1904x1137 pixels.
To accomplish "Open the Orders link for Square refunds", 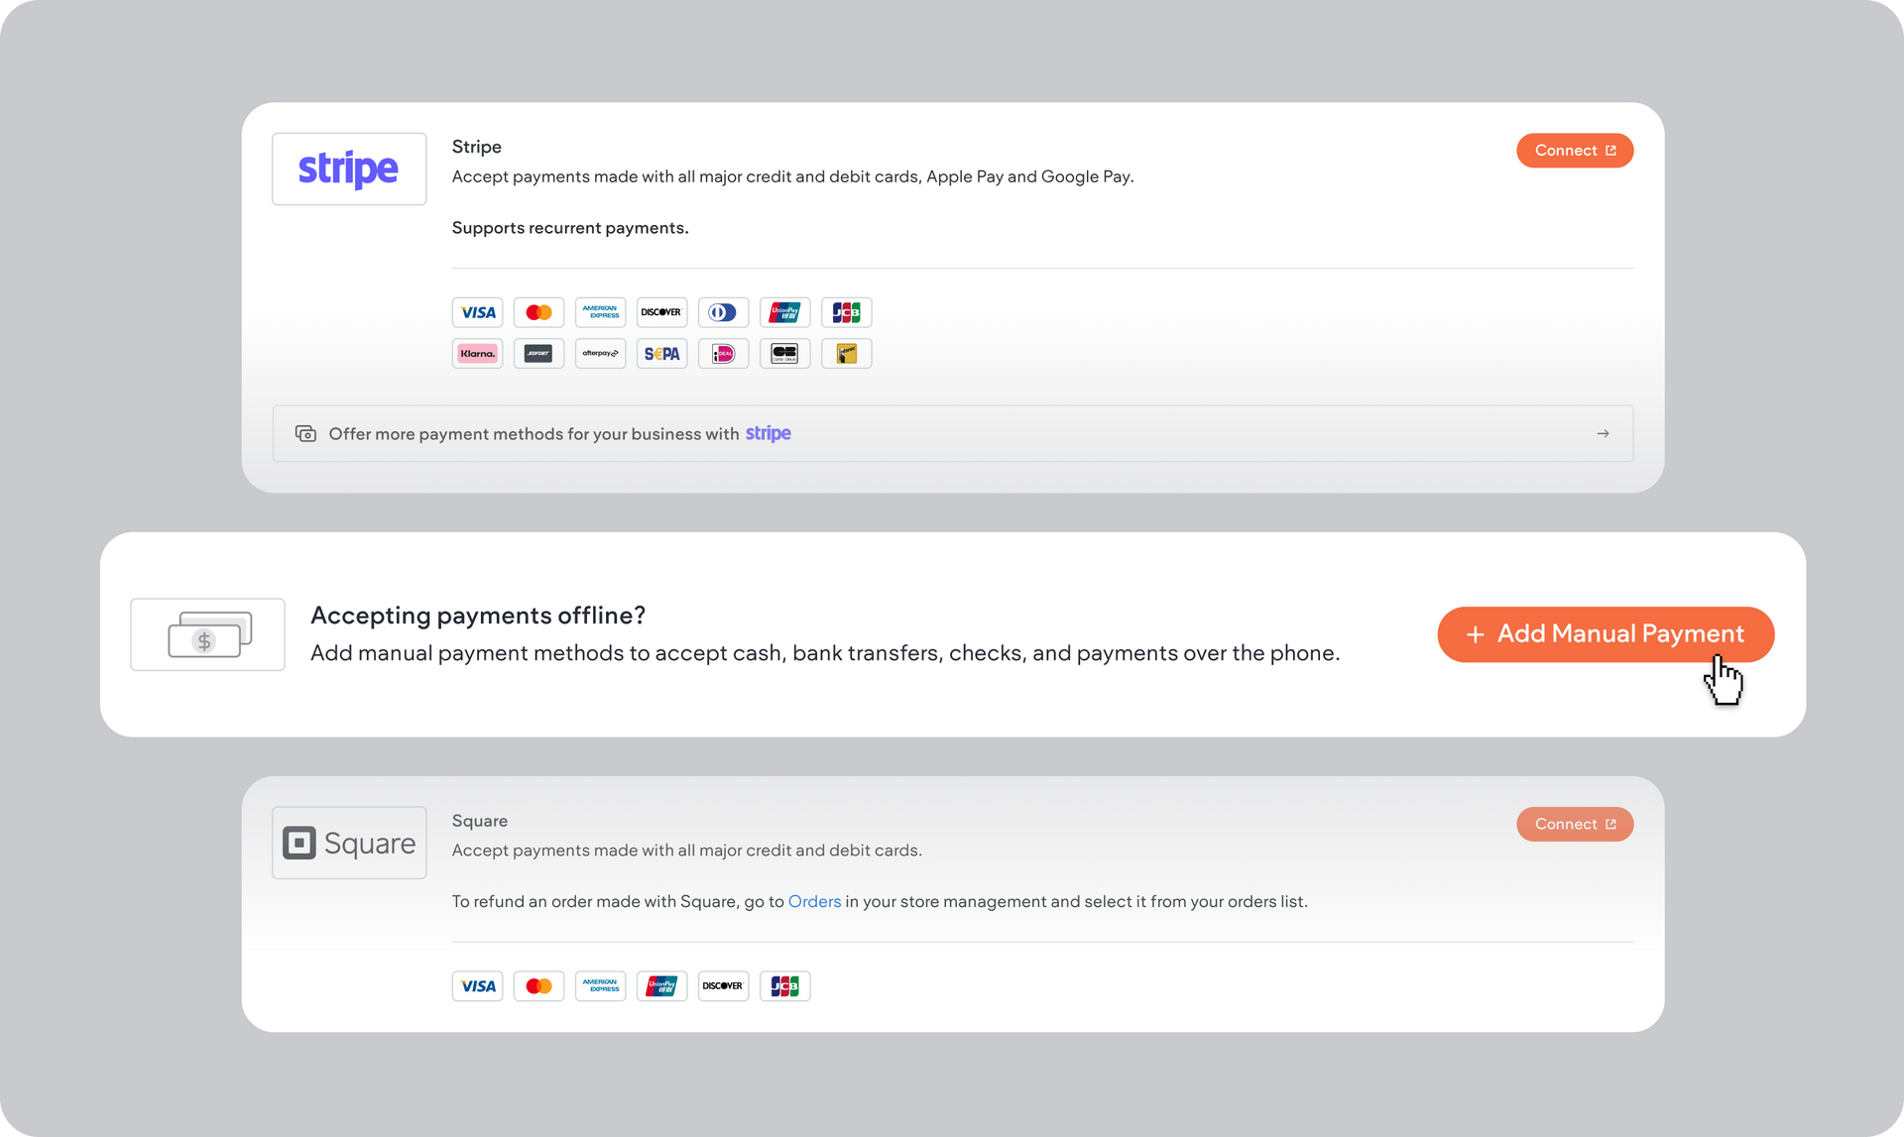I will click(x=814, y=901).
